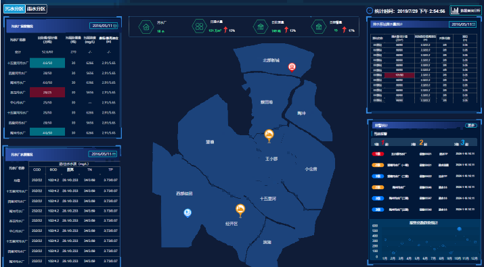Click the hexagon four-squares icon
Image resolution: width=484 pixels, height=267 pixels.
click(x=200, y=26)
